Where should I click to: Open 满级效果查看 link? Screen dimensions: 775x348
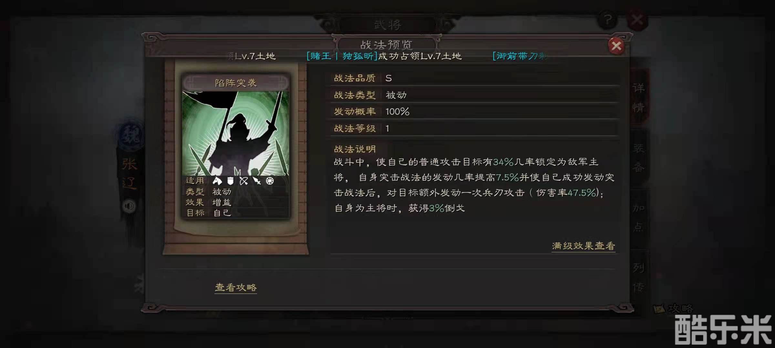(583, 246)
